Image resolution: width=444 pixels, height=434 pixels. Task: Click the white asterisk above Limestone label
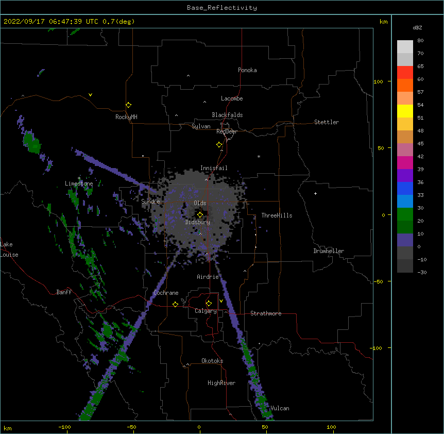79,178
